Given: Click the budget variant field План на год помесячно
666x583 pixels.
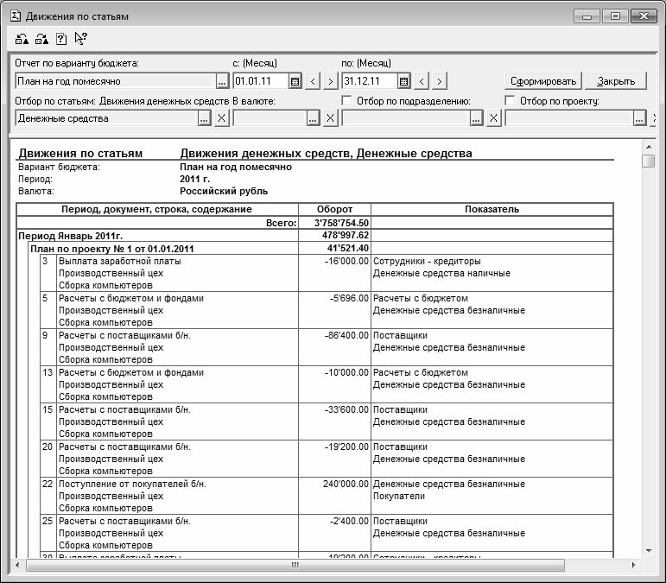Looking at the screenshot, I should pos(115,81).
